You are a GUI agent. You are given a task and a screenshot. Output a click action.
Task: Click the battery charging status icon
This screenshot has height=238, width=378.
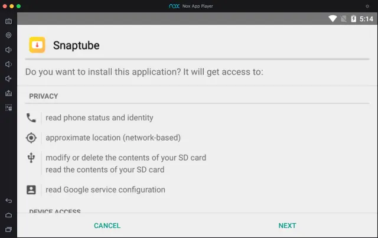coord(353,18)
